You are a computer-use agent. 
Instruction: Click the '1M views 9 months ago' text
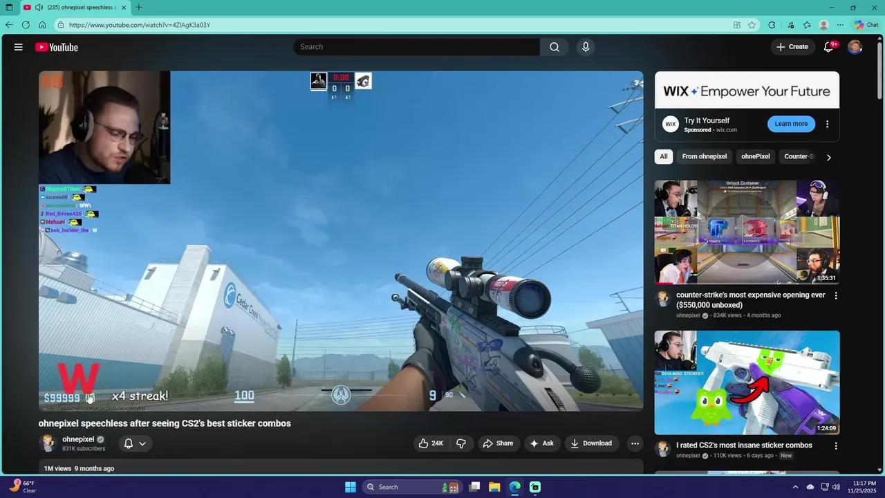coord(79,469)
